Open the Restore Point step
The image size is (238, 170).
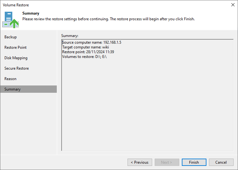(x=15, y=47)
